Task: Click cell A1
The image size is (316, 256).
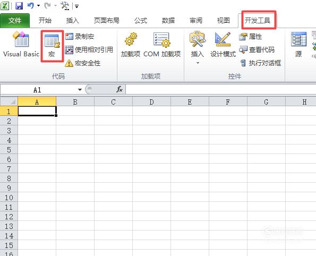Action: pos(37,111)
